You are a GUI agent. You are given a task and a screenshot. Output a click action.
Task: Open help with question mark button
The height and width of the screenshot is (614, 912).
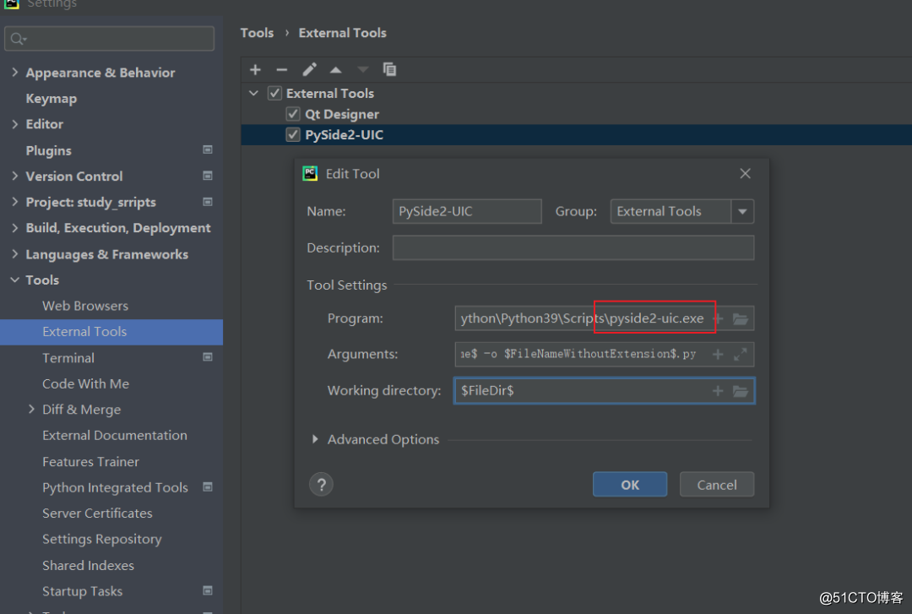(321, 484)
